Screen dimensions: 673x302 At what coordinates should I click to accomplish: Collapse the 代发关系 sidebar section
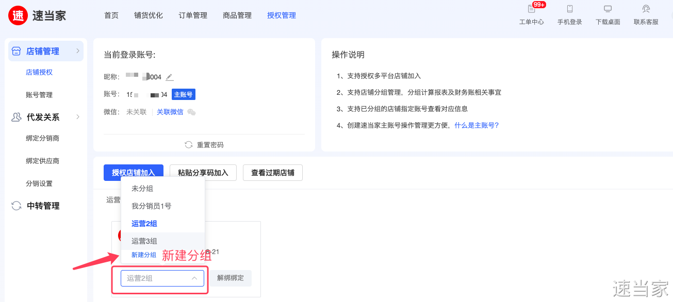point(78,117)
